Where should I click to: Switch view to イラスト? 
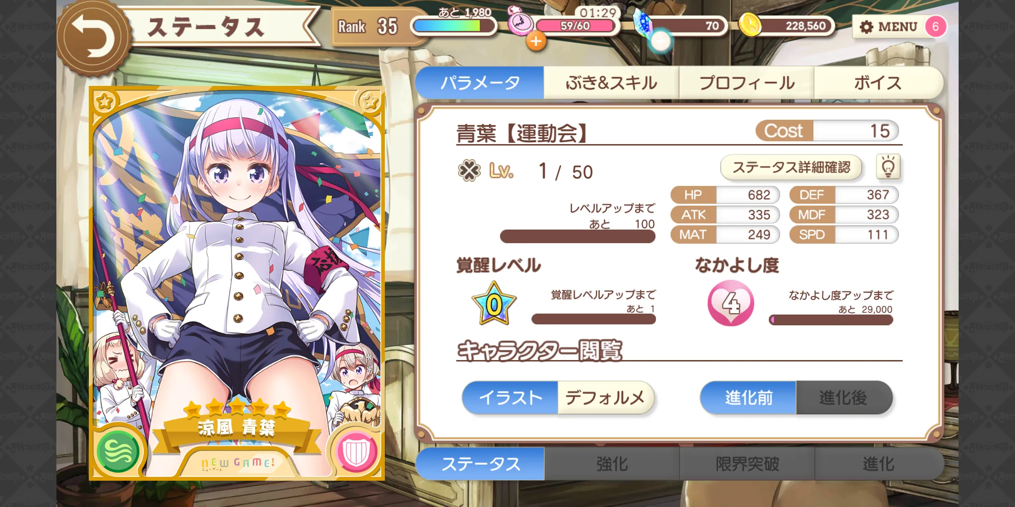510,398
